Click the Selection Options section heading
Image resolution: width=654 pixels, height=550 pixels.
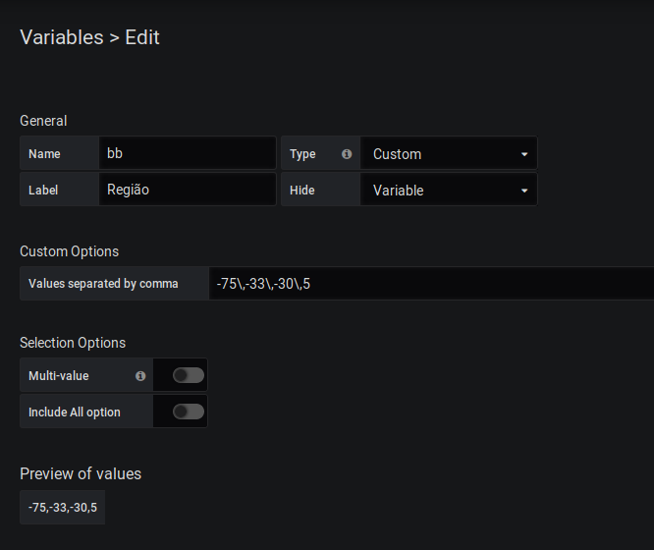(x=73, y=343)
